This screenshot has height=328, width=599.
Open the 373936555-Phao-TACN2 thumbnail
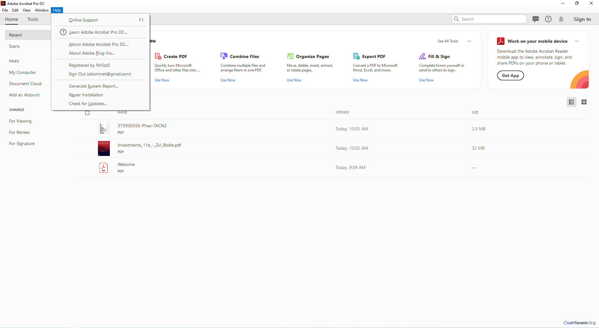104,129
